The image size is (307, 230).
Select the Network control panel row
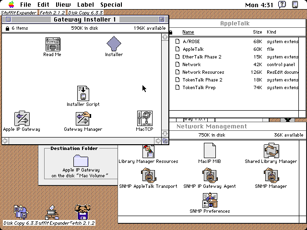click(x=236, y=64)
